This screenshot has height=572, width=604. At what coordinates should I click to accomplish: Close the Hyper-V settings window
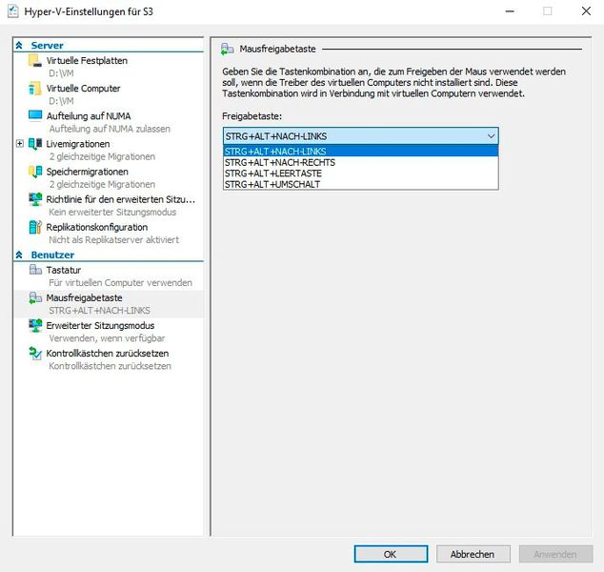pos(586,11)
